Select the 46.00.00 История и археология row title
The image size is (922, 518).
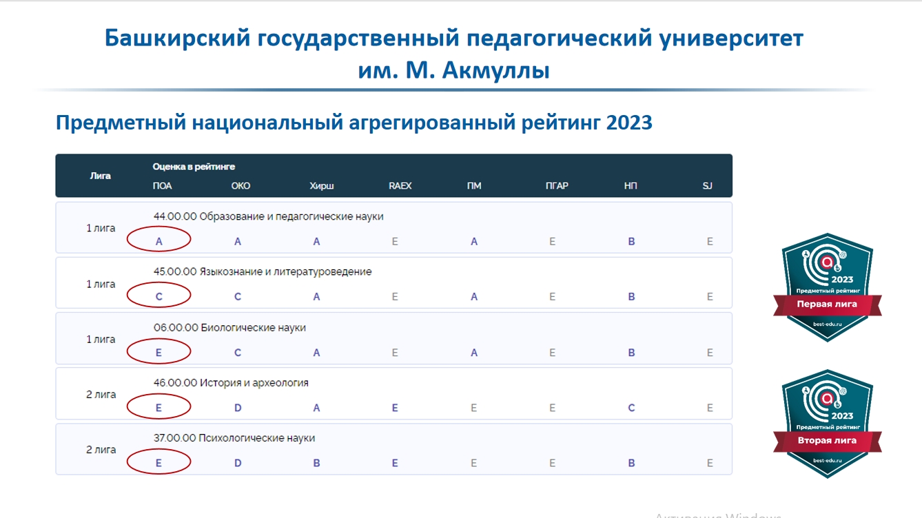[x=231, y=382]
